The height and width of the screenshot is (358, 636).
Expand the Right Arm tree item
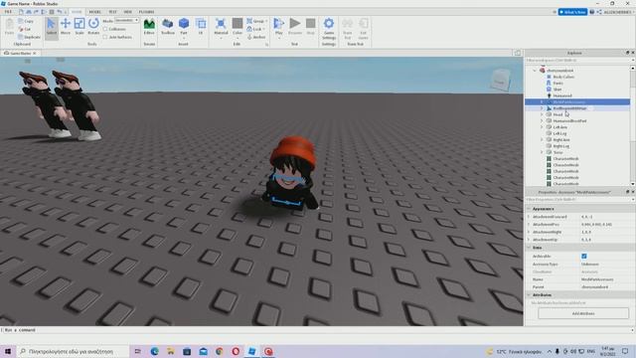[x=542, y=139]
